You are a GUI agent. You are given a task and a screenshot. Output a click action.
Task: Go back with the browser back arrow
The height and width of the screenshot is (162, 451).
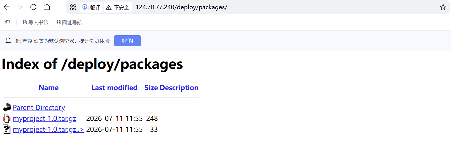click(7, 7)
